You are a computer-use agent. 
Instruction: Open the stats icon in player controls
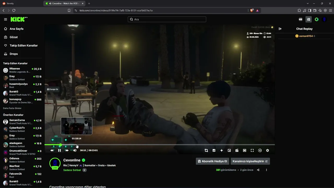(214, 150)
